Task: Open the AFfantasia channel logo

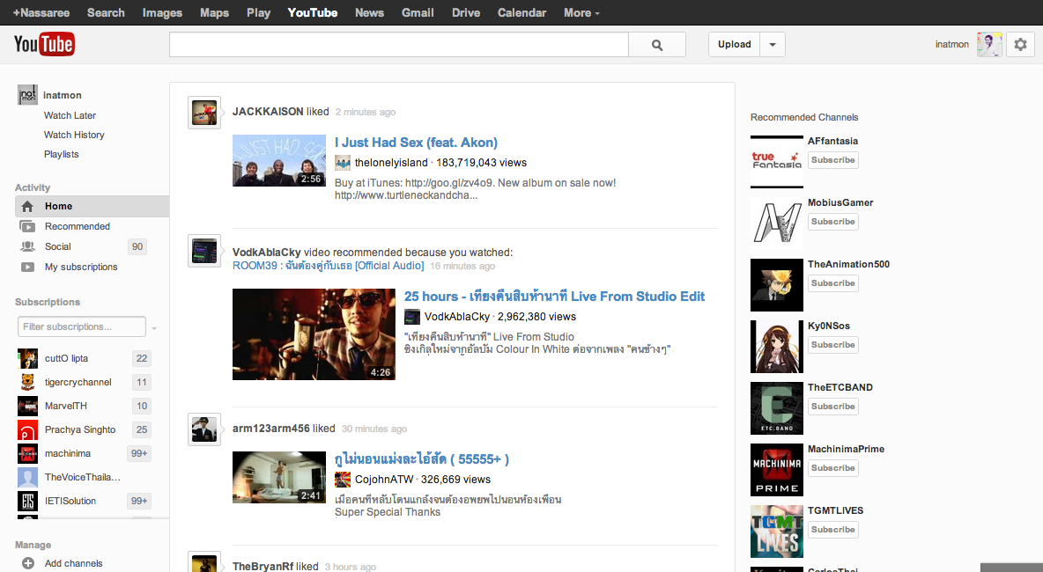Action: point(777,161)
